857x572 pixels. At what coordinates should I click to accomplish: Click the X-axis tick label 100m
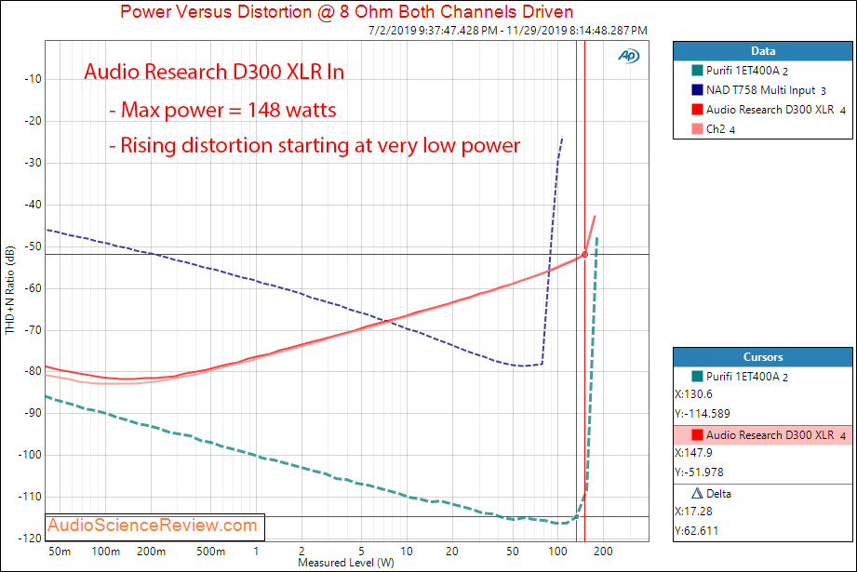[105, 552]
